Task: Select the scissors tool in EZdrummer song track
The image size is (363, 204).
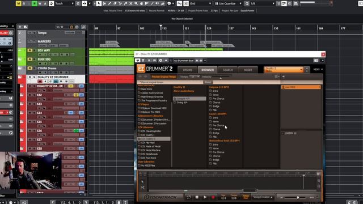Action: pos(142,187)
